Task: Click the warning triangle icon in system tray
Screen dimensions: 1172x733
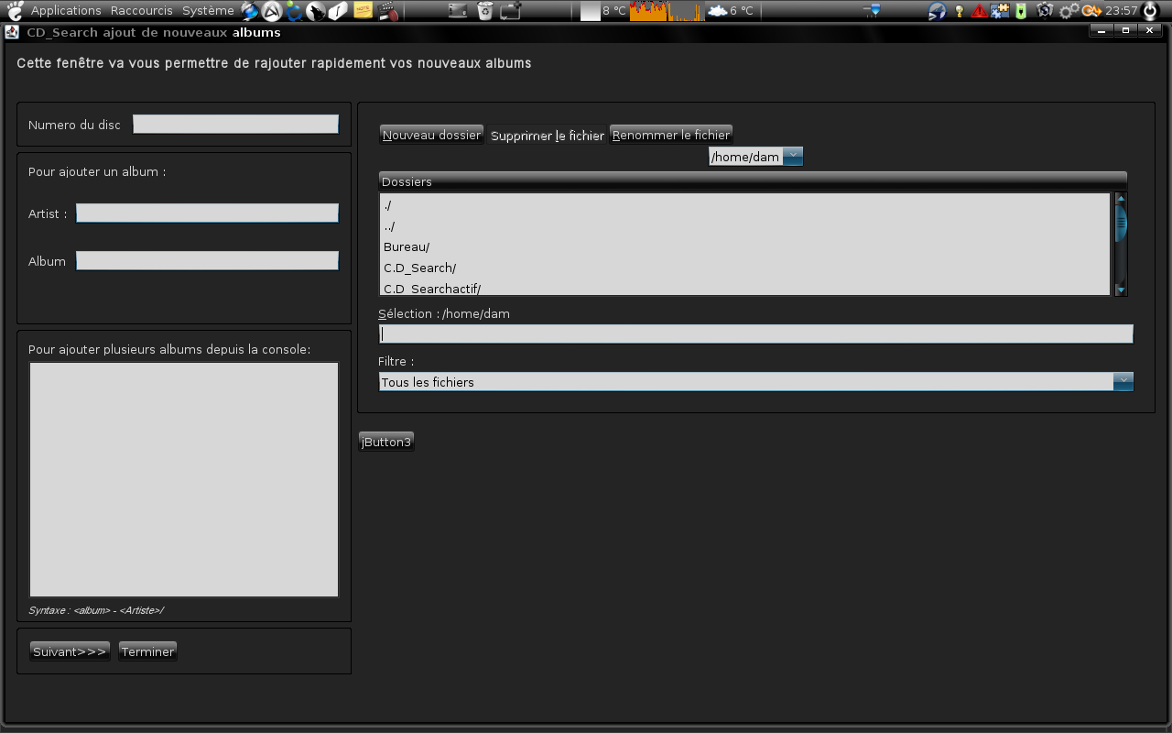Action: 979,11
